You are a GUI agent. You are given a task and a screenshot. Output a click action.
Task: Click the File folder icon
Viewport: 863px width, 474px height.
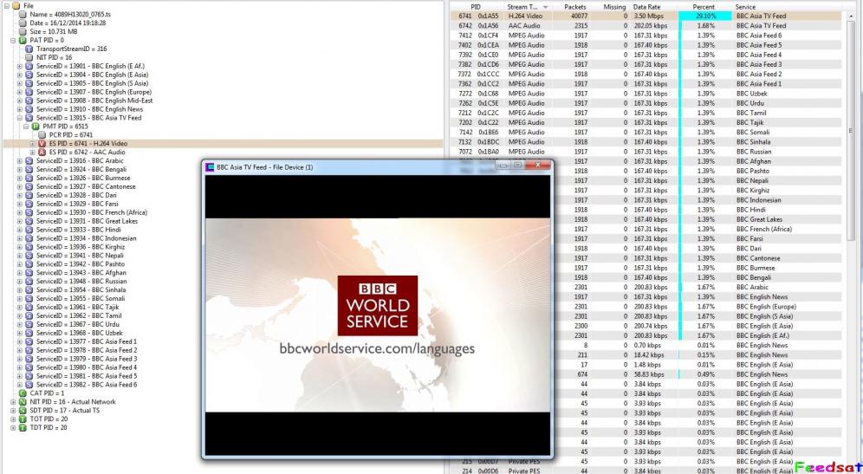16,6
